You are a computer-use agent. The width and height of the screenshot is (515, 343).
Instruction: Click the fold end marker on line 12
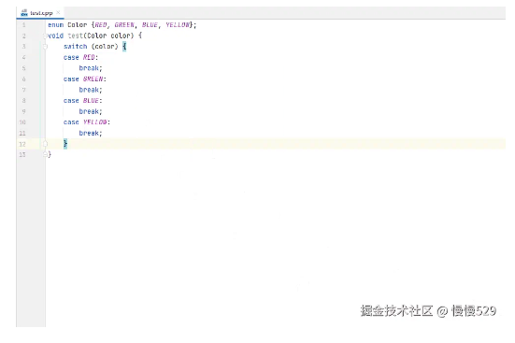45,144
